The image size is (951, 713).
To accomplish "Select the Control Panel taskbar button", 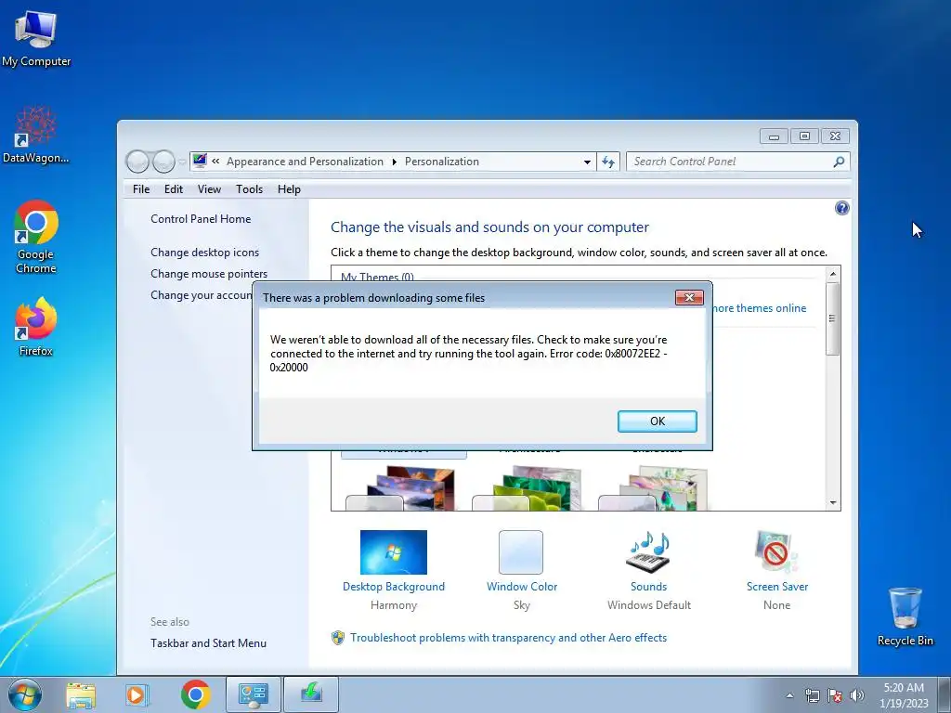I will click(x=253, y=694).
